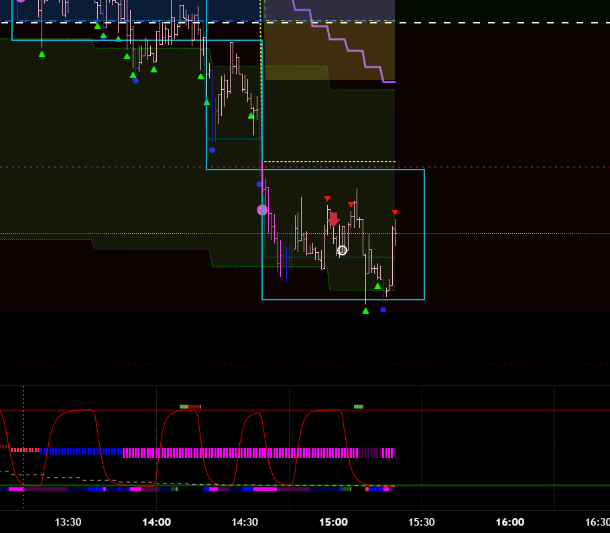Click the red triangle above the red arrow

click(x=327, y=198)
